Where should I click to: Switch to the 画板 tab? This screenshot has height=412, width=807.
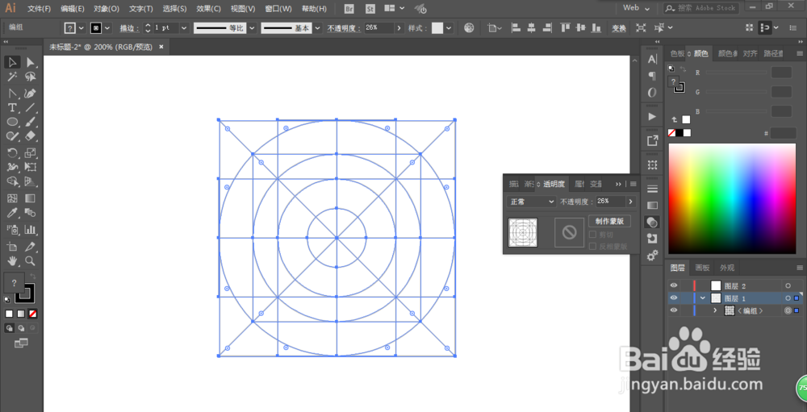[703, 268]
